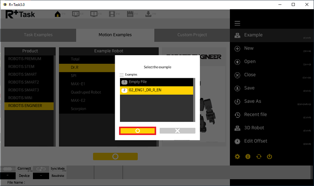Select Close in side menu
This screenshot has height=186, width=314.
(x=272, y=75)
